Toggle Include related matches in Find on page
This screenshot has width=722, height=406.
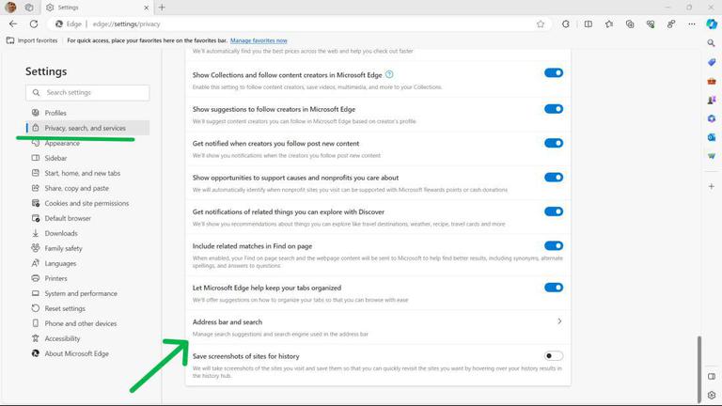[x=554, y=246]
